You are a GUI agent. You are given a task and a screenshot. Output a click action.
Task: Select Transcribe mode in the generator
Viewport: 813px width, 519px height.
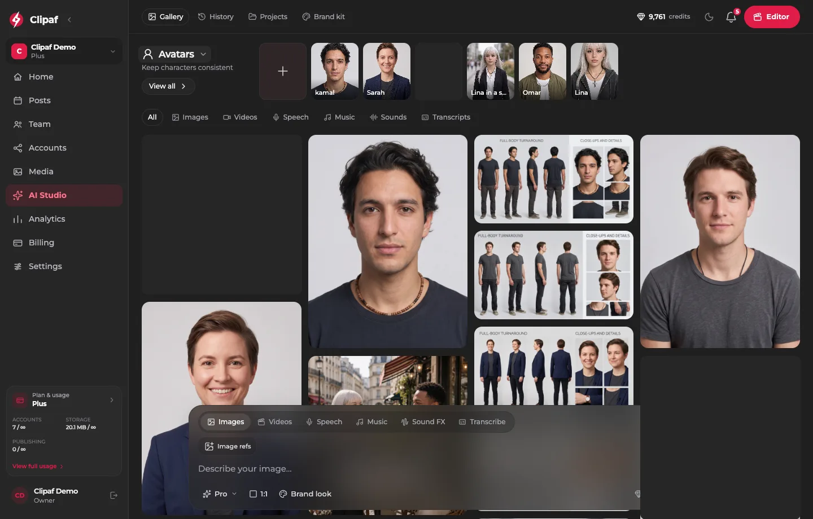[482, 422]
